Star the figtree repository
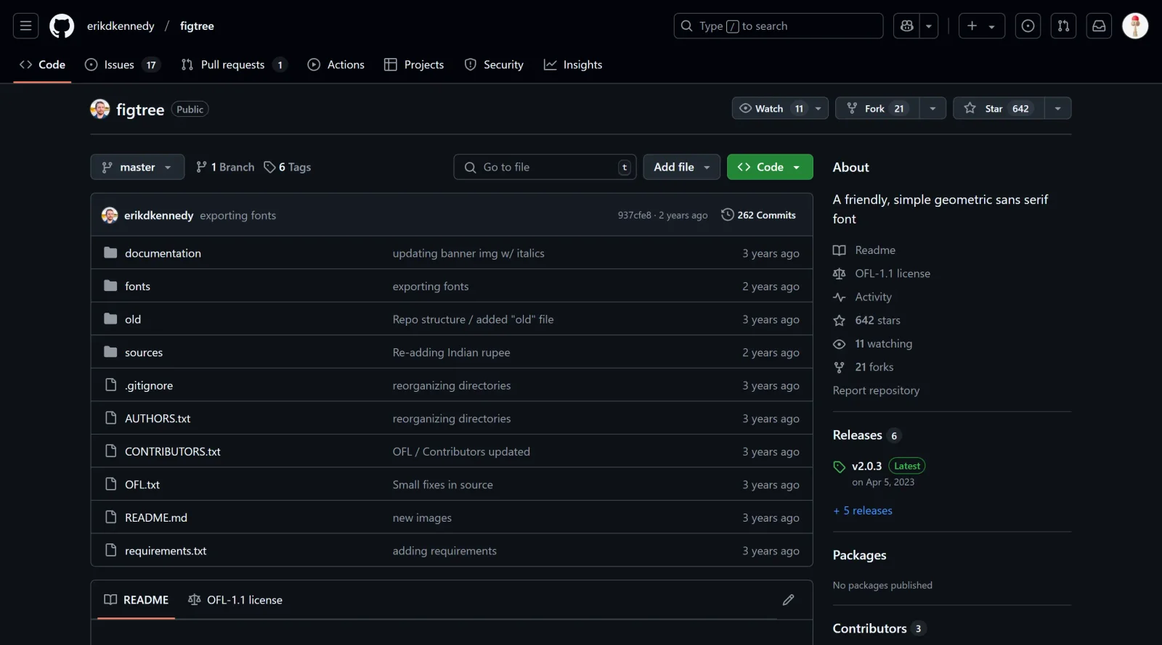 (x=999, y=108)
